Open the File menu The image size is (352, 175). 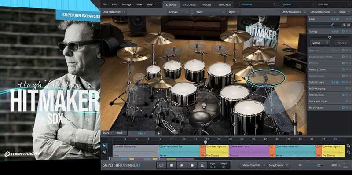click(106, 4)
